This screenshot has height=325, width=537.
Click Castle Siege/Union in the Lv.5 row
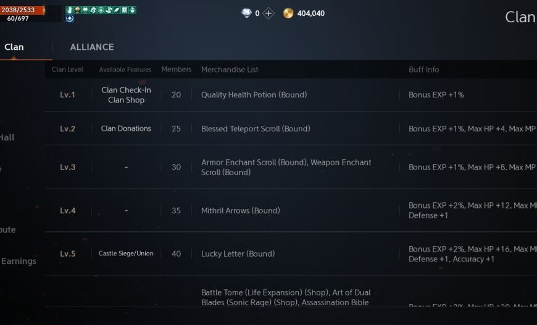pyautogui.click(x=126, y=253)
